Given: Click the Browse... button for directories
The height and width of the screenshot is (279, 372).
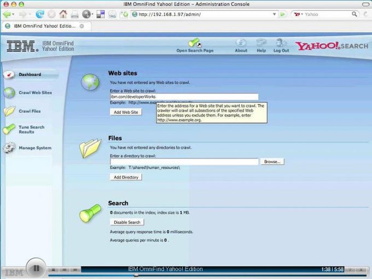Looking at the screenshot, I should click(x=272, y=161).
